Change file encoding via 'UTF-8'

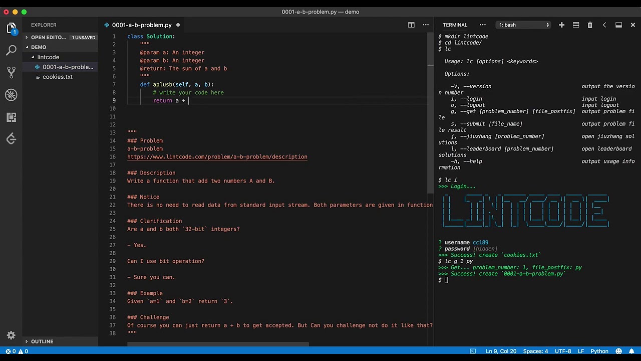tap(563, 351)
